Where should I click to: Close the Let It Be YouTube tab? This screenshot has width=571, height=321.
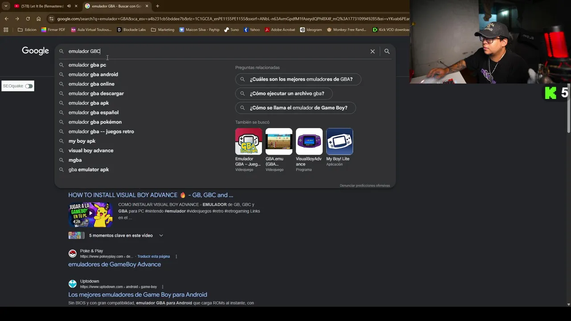[76, 6]
